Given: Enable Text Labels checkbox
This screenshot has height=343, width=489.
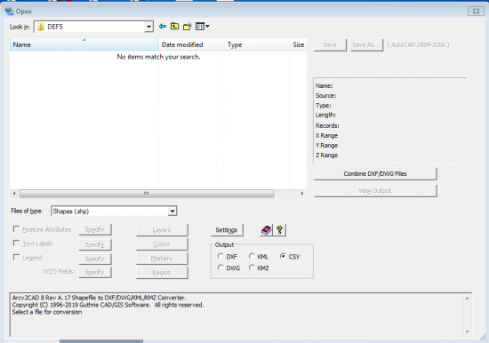Looking at the screenshot, I should pyautogui.click(x=16, y=243).
